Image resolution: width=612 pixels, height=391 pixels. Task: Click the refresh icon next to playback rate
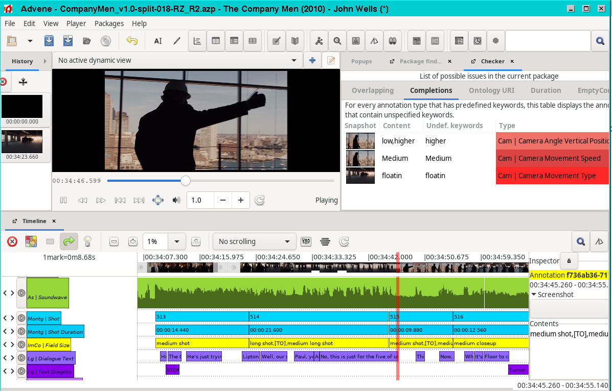coord(260,201)
